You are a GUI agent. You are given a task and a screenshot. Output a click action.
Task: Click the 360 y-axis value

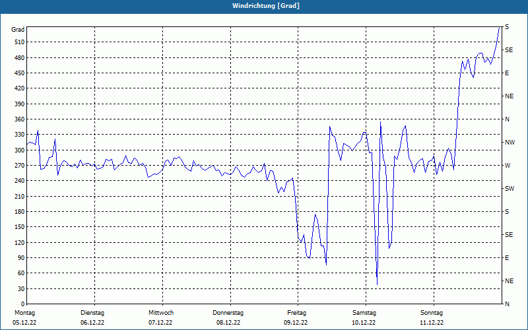(x=20, y=119)
